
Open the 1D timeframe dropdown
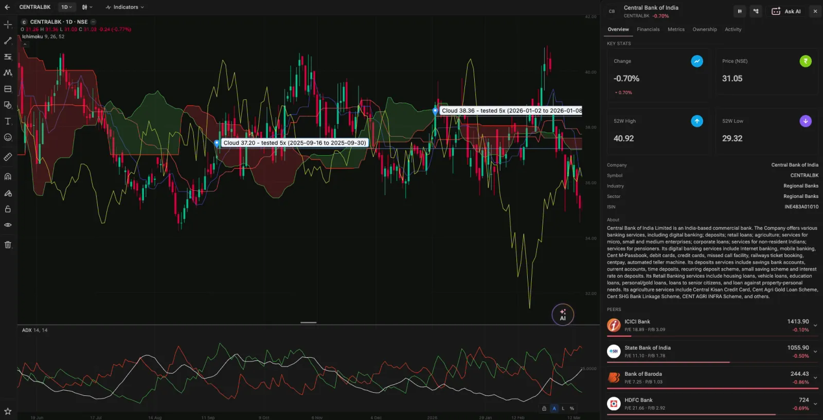click(x=66, y=7)
